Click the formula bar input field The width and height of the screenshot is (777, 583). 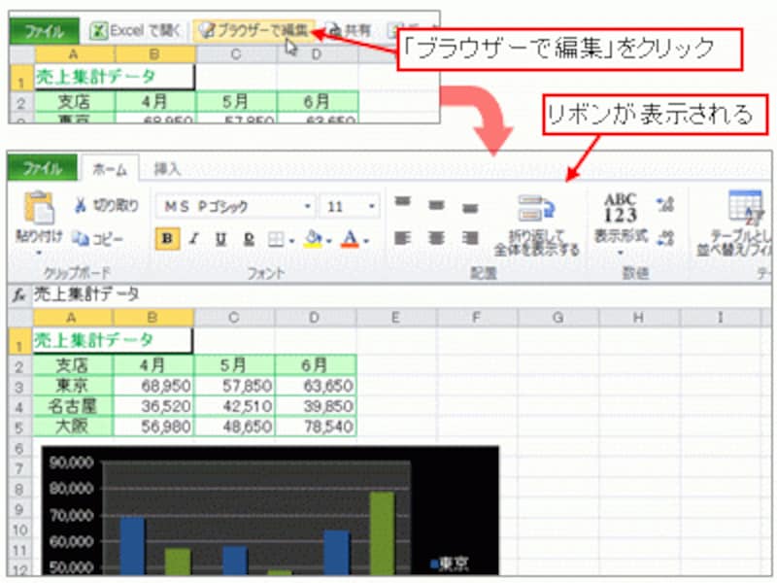point(401,295)
